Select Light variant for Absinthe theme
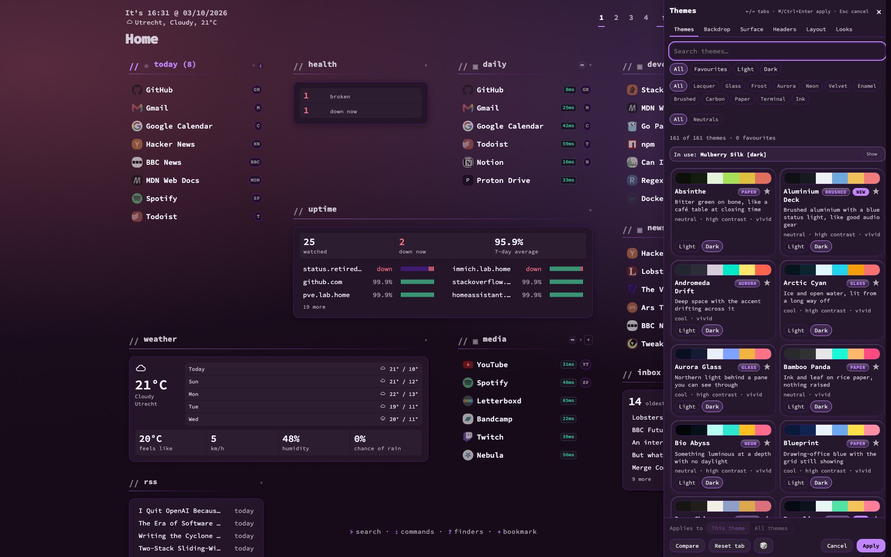 point(687,246)
